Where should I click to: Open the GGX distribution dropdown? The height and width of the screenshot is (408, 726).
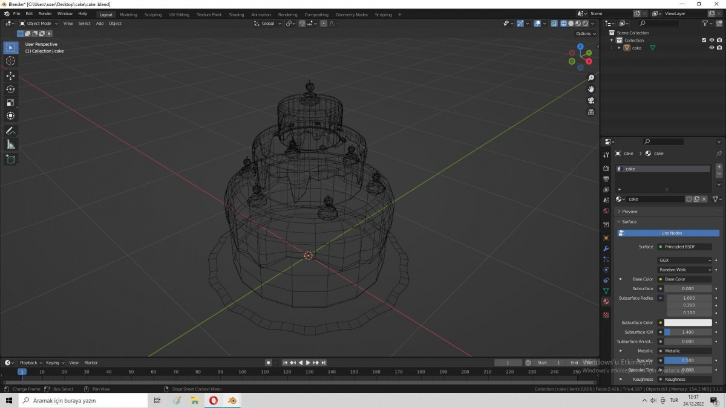[x=685, y=261]
